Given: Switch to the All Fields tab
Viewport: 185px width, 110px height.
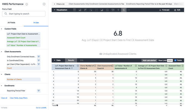Looking at the screenshot, I should tap(11, 23).
